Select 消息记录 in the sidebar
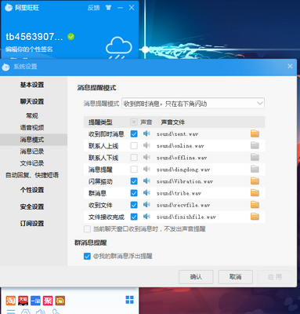The height and width of the screenshot is (314, 300). tap(32, 152)
